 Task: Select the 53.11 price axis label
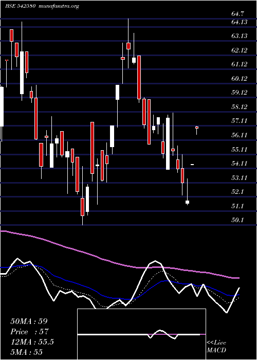tap(240, 178)
